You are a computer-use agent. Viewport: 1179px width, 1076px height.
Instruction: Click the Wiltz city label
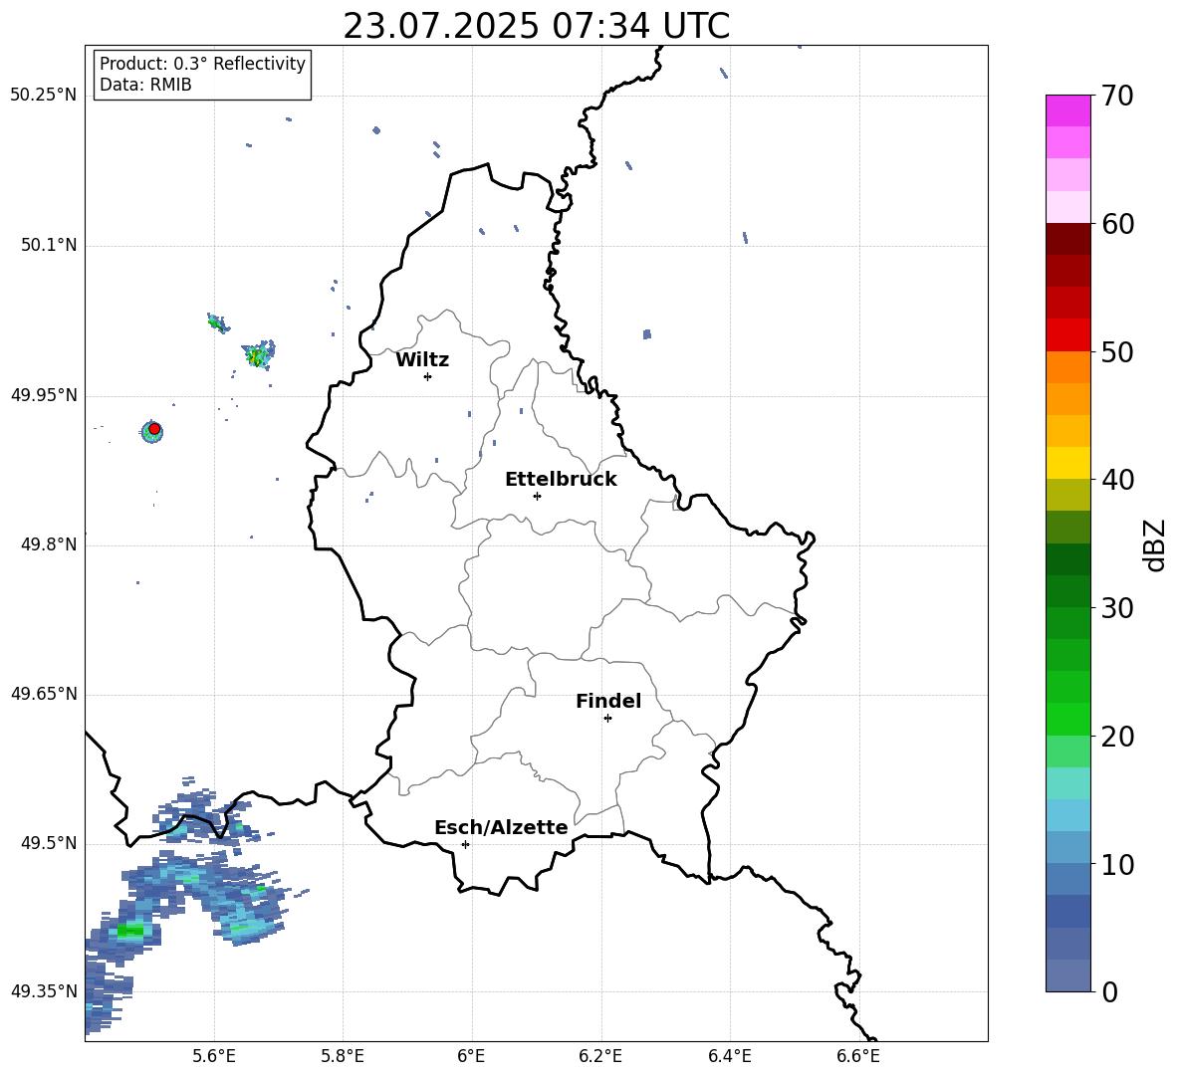pos(422,360)
